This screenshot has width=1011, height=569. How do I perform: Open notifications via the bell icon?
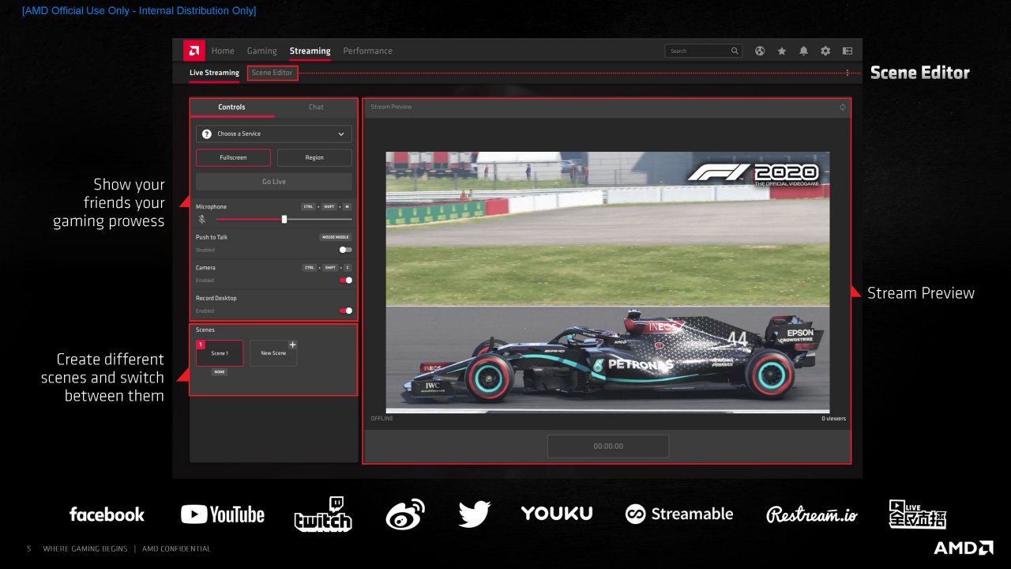click(803, 51)
